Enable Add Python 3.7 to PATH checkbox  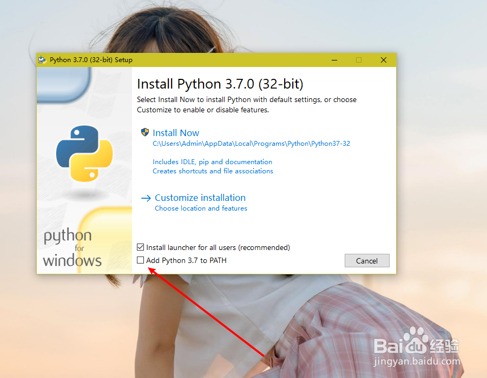[x=140, y=260]
